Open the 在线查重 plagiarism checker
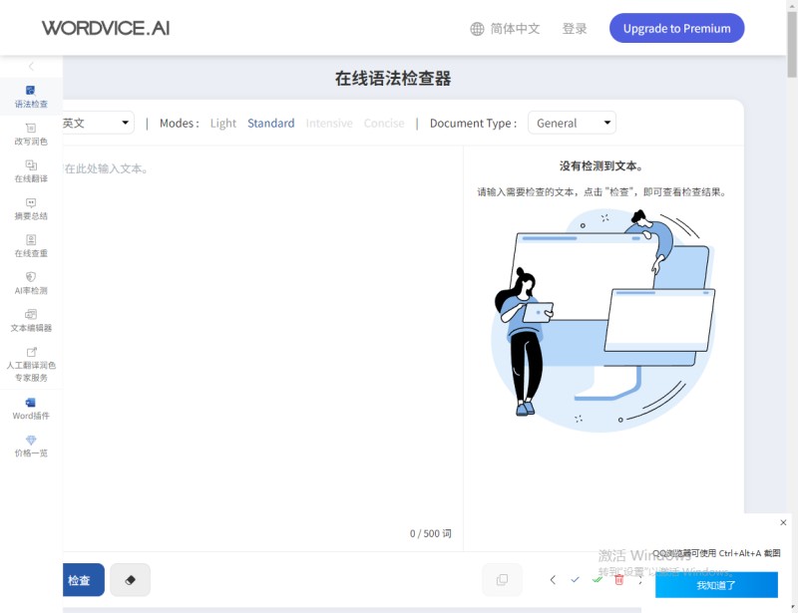The height and width of the screenshot is (613, 798). pos(30,247)
